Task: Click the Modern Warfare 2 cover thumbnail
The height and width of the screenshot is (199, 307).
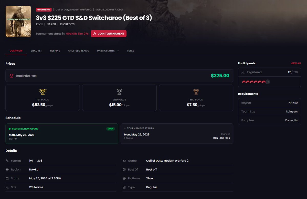Action: pyautogui.click(x=18, y=21)
